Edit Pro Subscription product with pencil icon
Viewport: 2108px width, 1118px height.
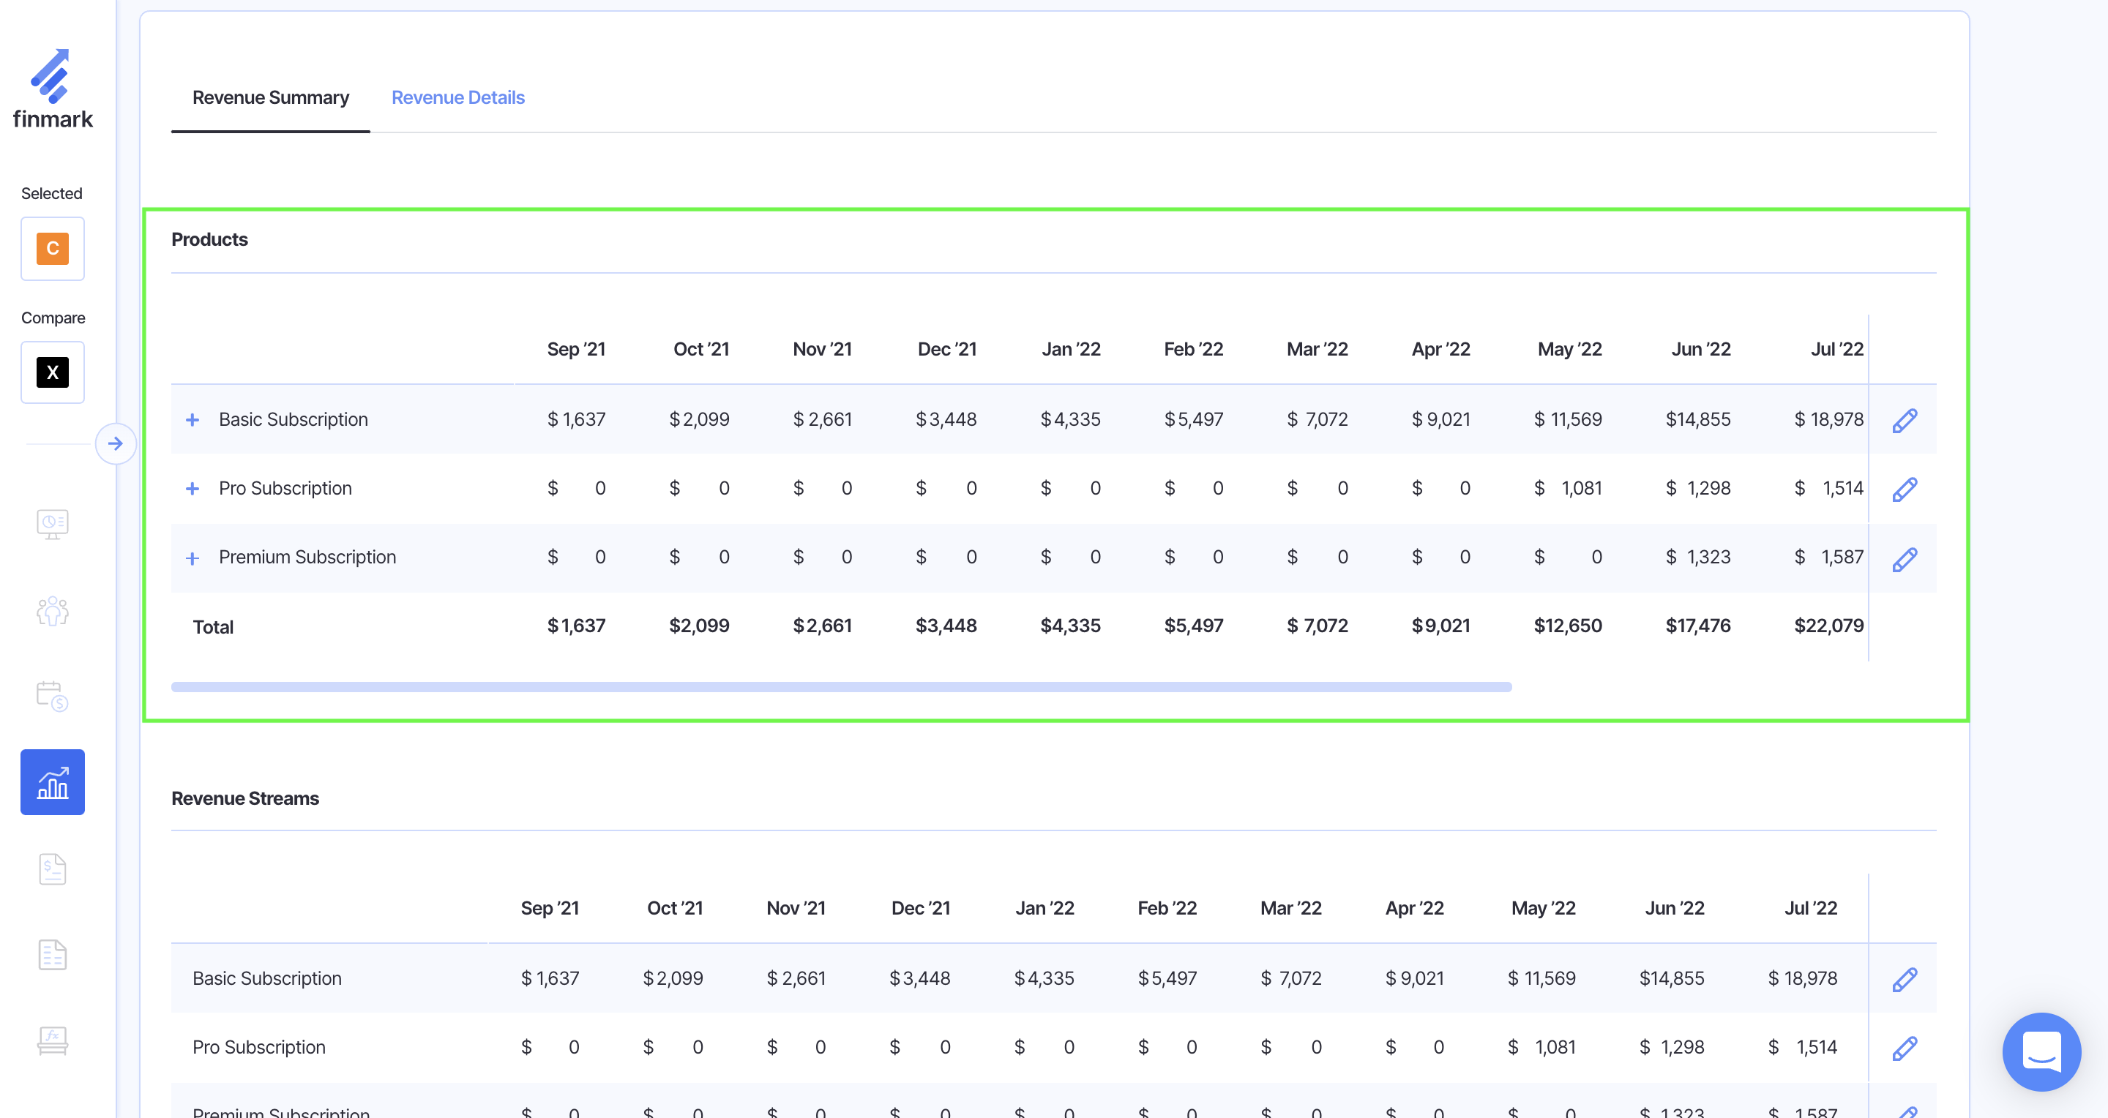click(1905, 489)
